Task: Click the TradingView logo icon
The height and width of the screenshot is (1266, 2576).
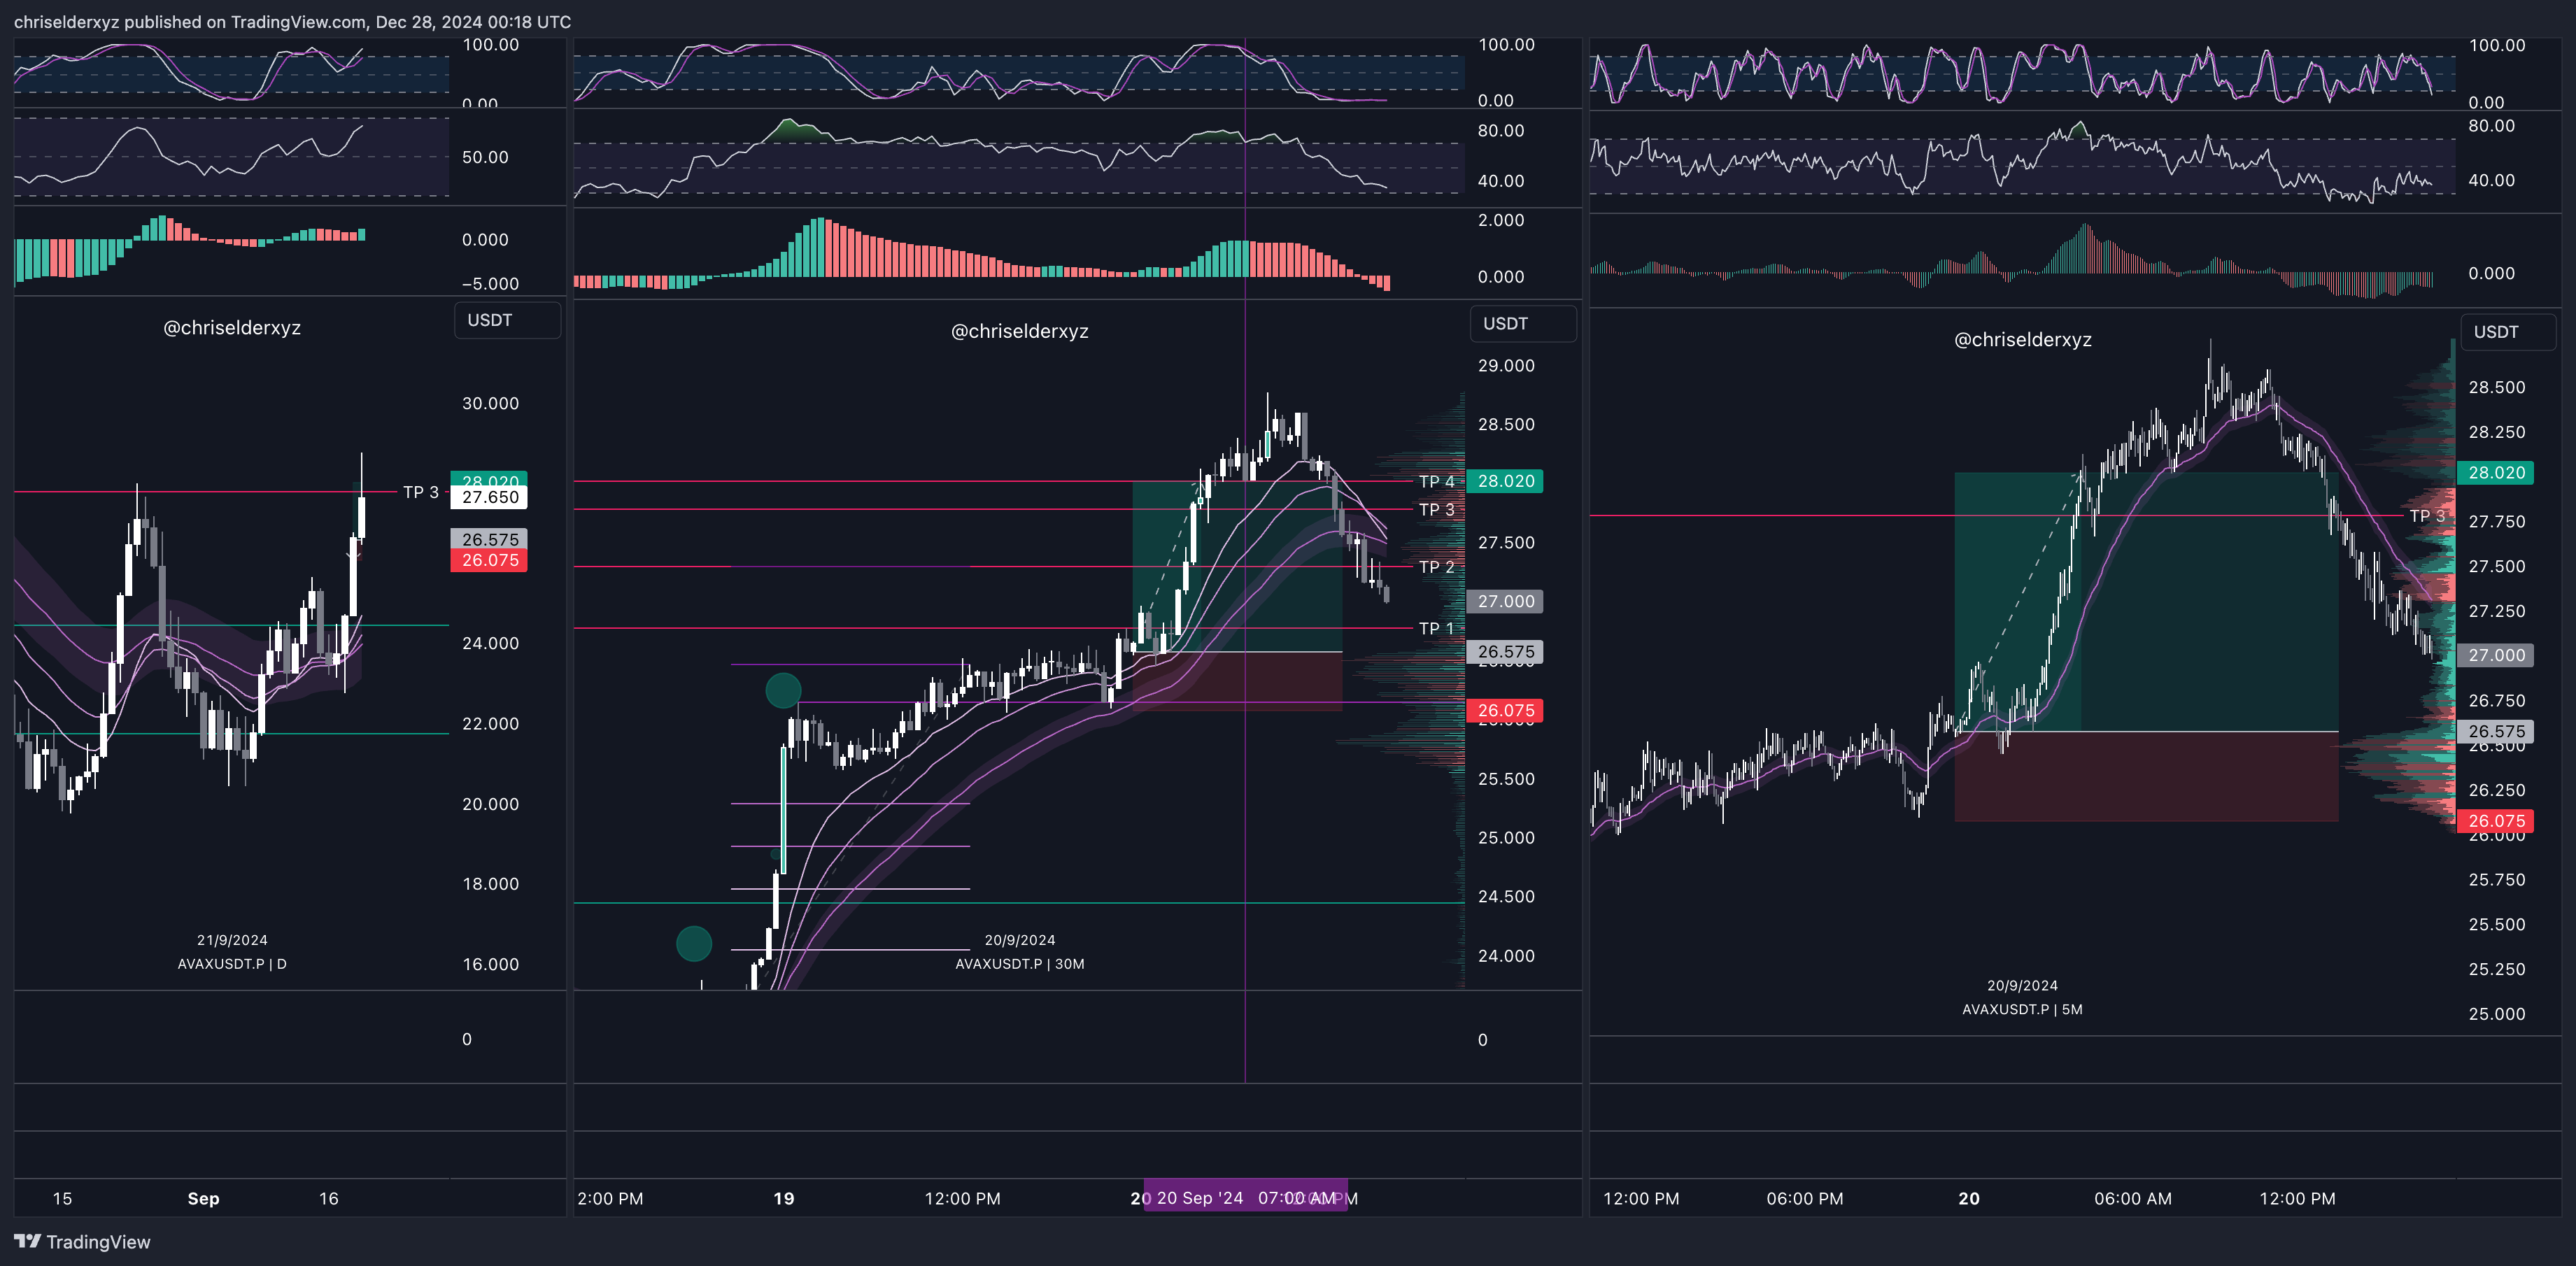Action: pos(27,1241)
